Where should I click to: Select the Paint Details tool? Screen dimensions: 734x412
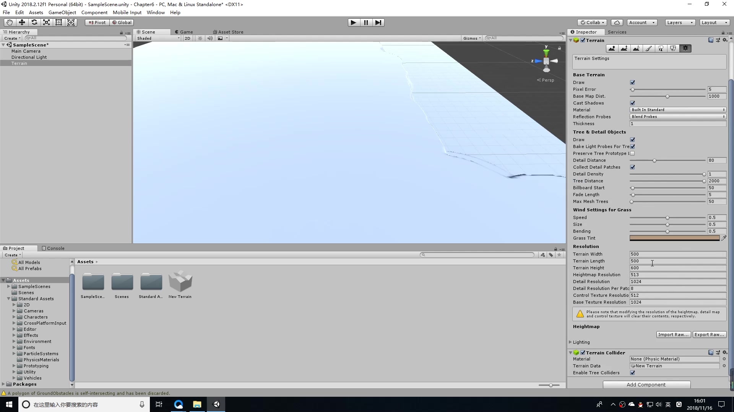tap(673, 48)
